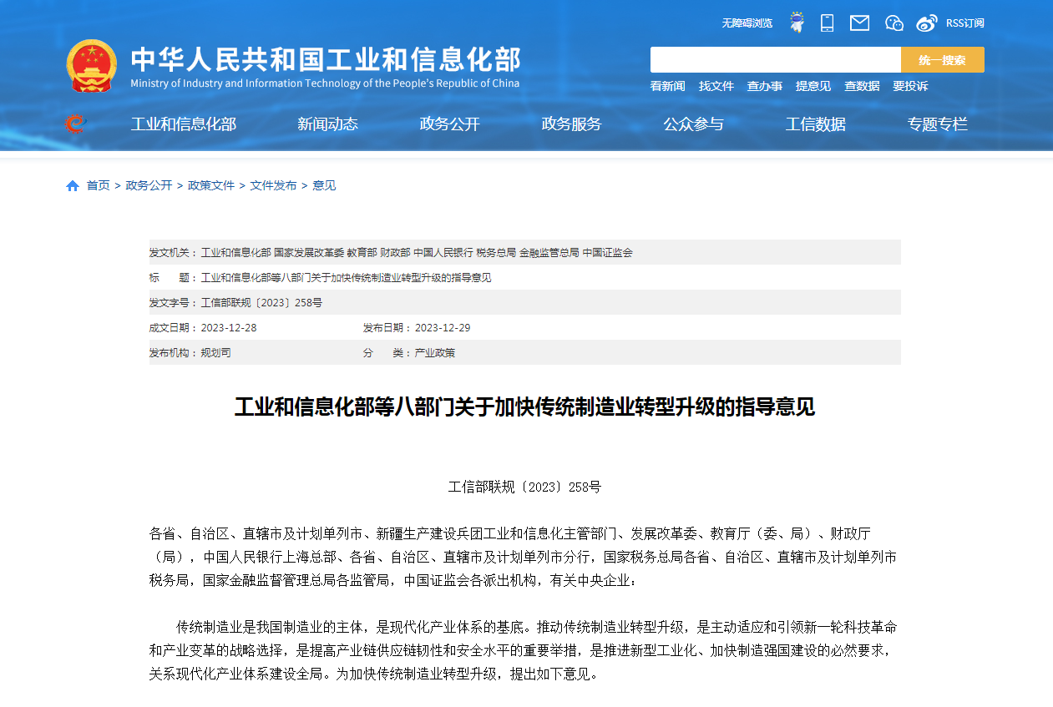Switch to the 新闻动态 navigation menu
1053x707 pixels.
point(327,124)
